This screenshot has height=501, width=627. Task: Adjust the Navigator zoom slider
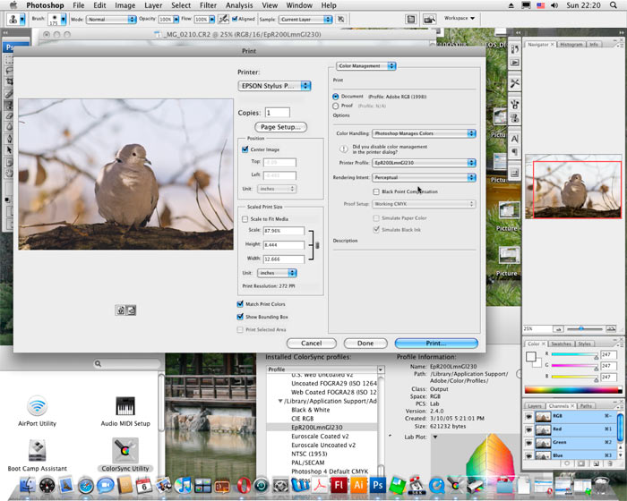coord(581,328)
